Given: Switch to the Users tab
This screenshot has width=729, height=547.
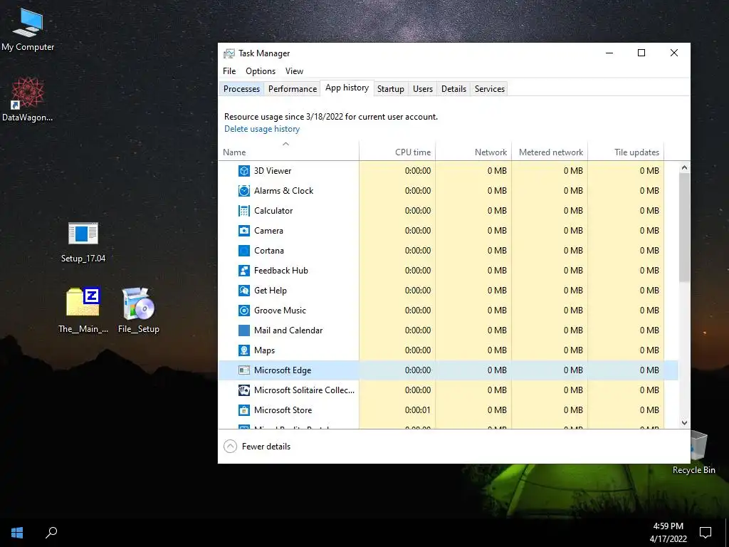Looking at the screenshot, I should [423, 89].
